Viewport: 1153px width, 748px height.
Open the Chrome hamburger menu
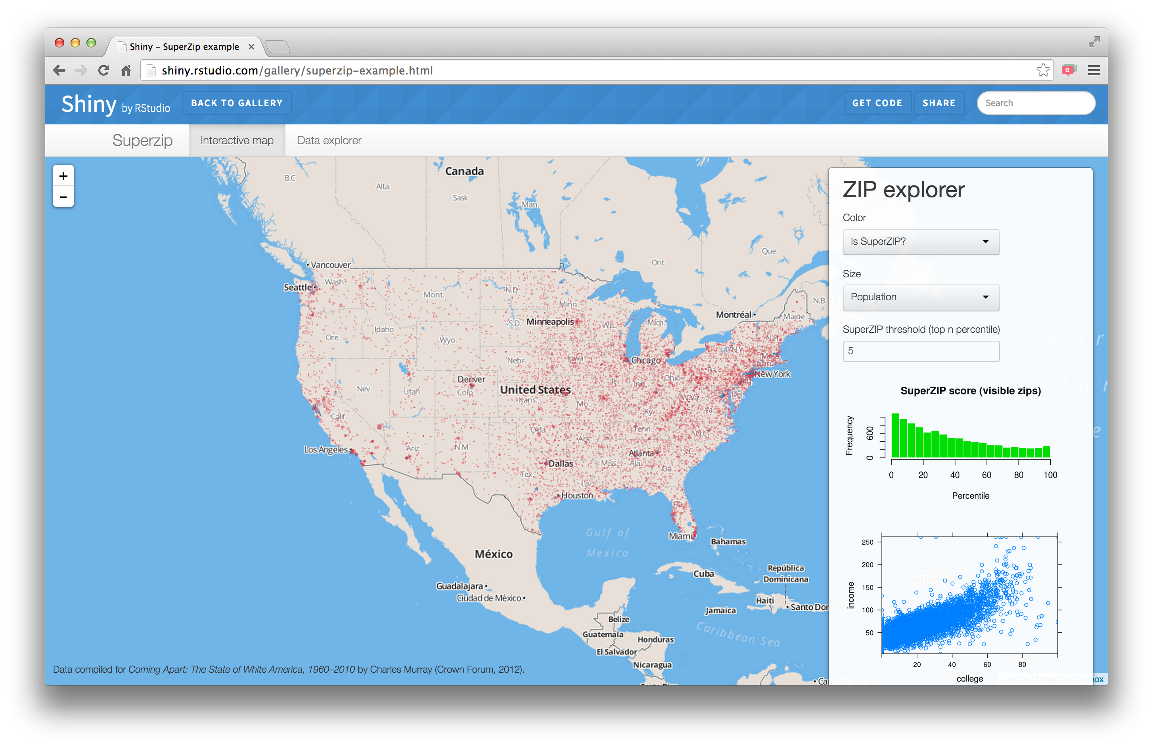[x=1094, y=71]
